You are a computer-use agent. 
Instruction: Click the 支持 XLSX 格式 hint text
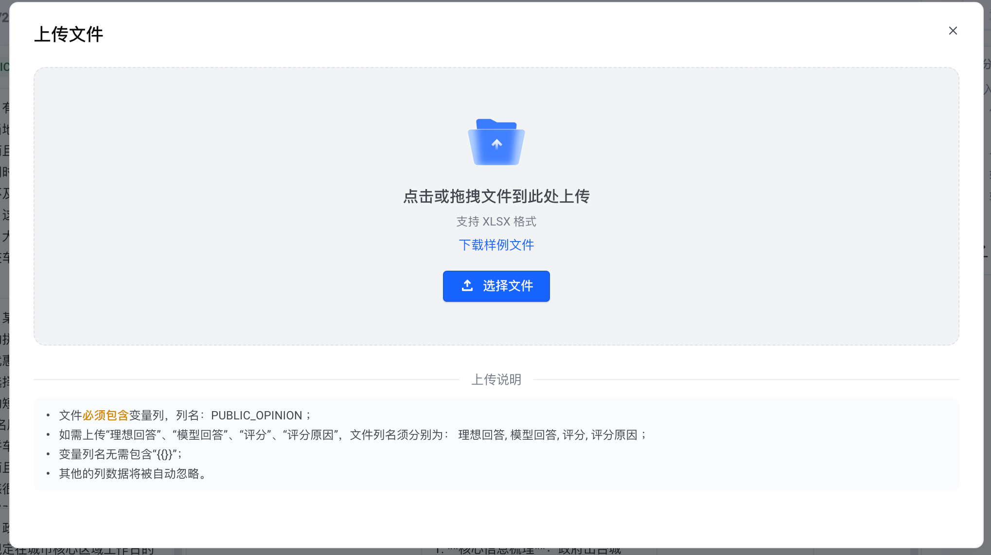[496, 222]
